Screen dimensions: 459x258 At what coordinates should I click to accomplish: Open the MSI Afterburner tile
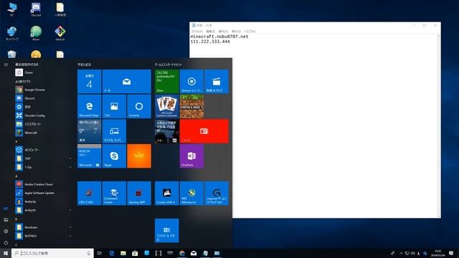191,193
